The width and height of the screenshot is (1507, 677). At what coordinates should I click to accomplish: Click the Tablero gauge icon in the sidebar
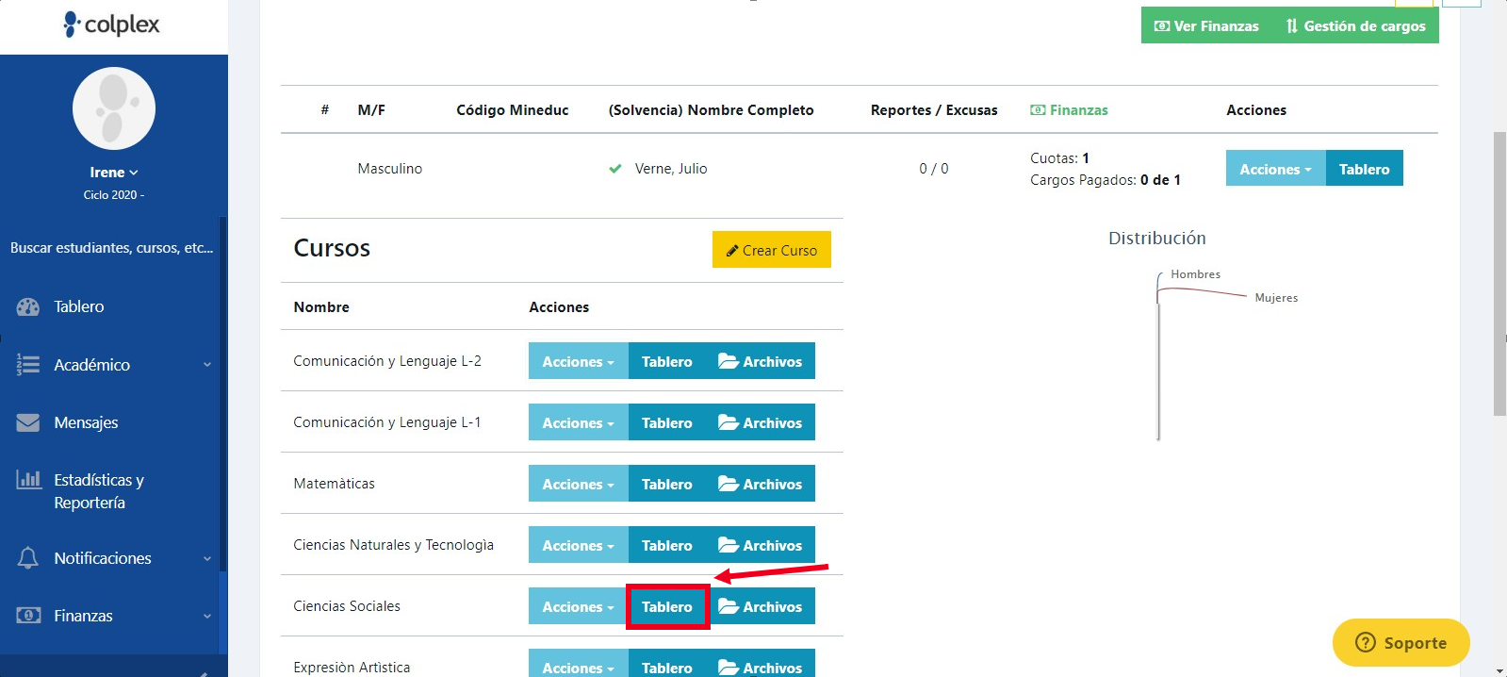28,306
